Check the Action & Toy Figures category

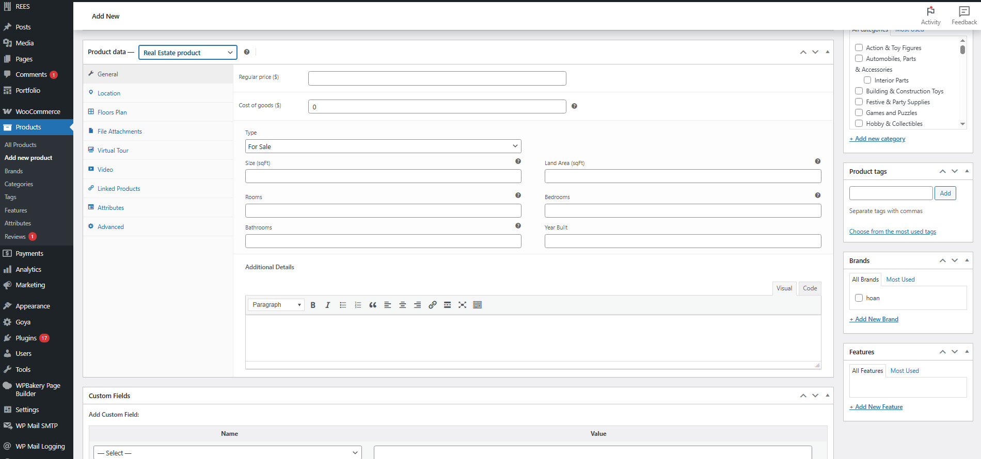tap(859, 47)
